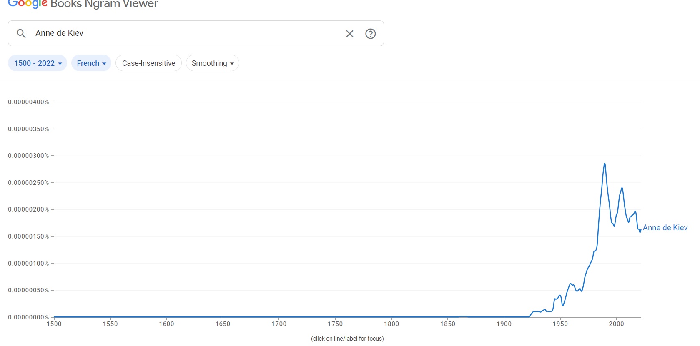700x346 pixels.
Task: Open the Smoothing dropdown
Action: [212, 63]
